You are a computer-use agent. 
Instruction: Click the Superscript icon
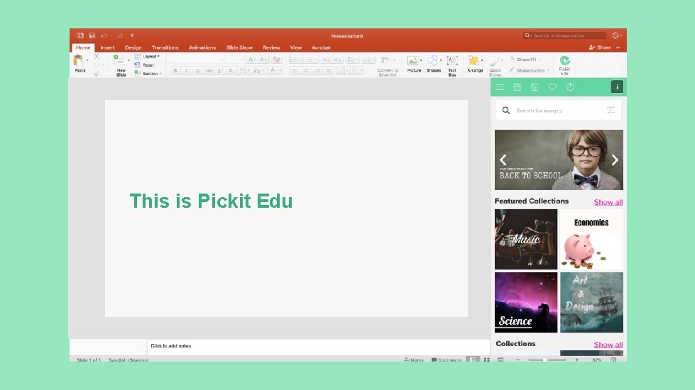[220, 71]
